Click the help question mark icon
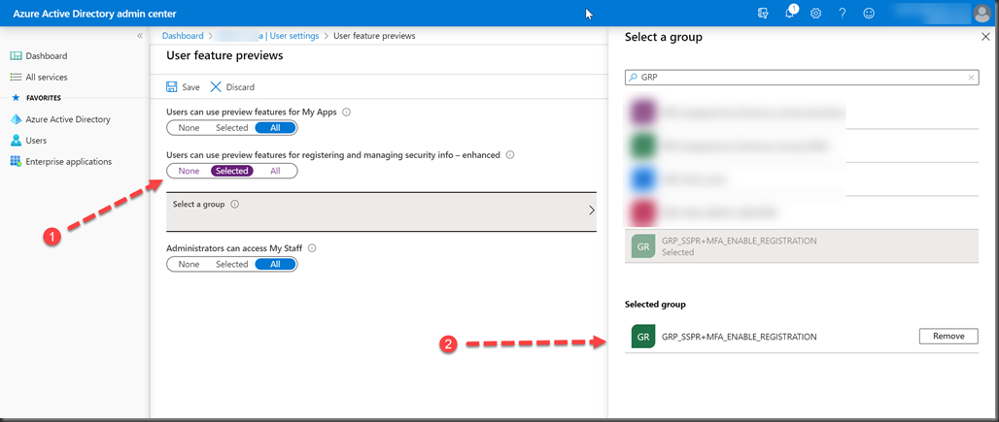Screen dimensions: 999x422 click(x=842, y=13)
